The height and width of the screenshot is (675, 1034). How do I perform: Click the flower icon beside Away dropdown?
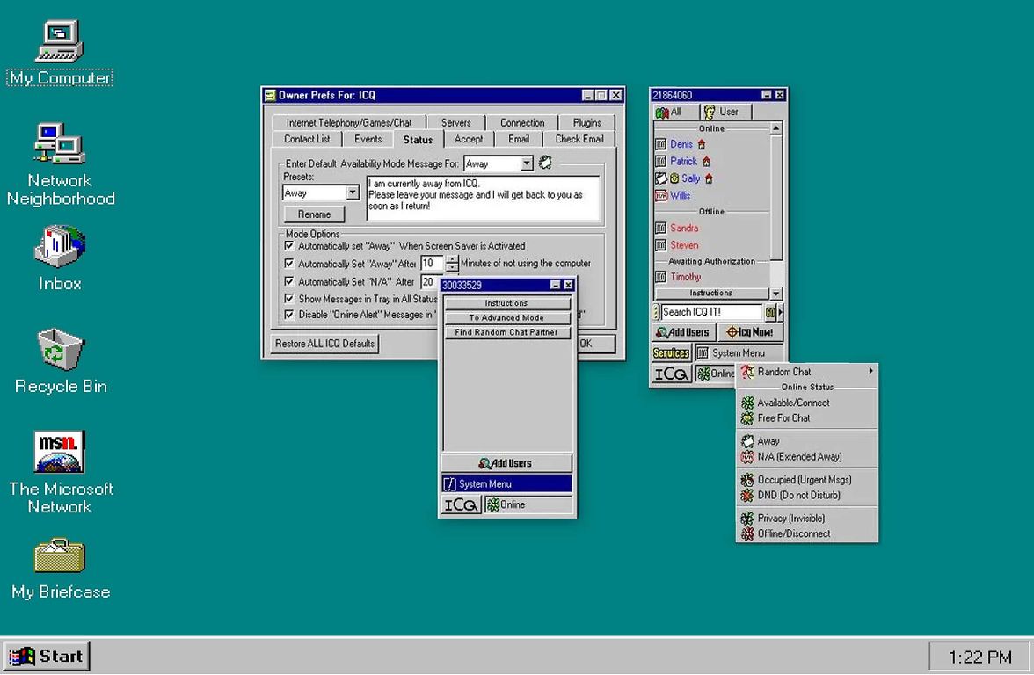point(545,163)
